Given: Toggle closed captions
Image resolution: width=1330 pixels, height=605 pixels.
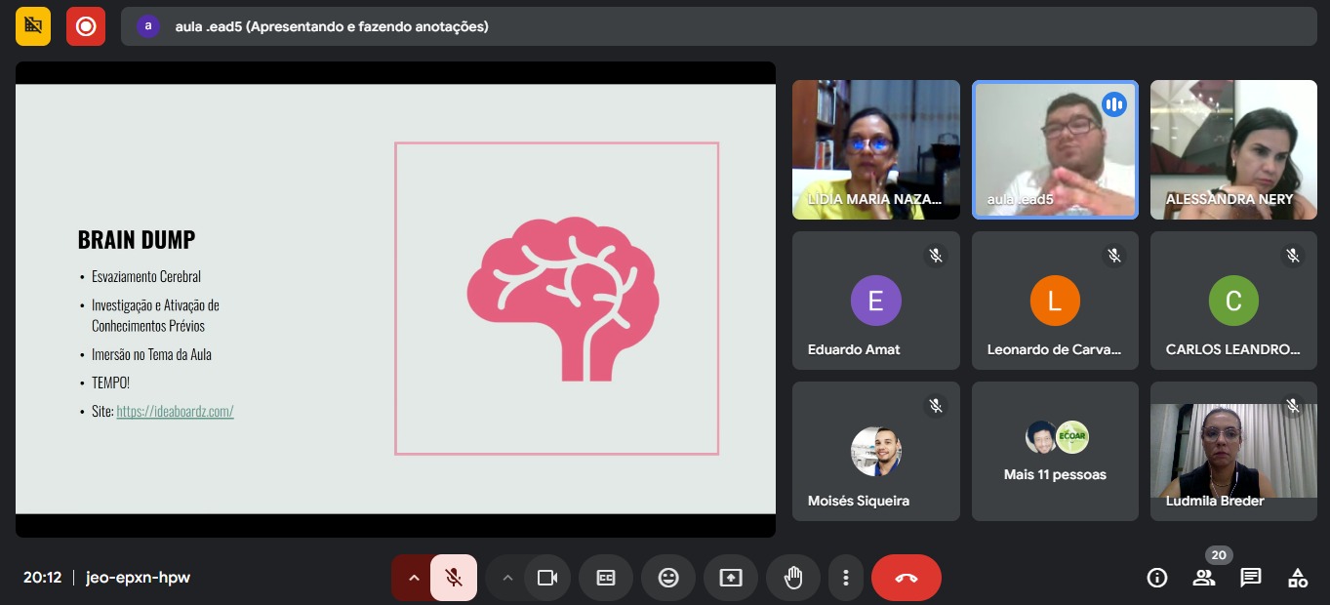Looking at the screenshot, I should click(606, 578).
